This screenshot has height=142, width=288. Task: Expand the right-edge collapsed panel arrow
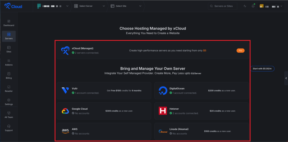tap(286, 78)
